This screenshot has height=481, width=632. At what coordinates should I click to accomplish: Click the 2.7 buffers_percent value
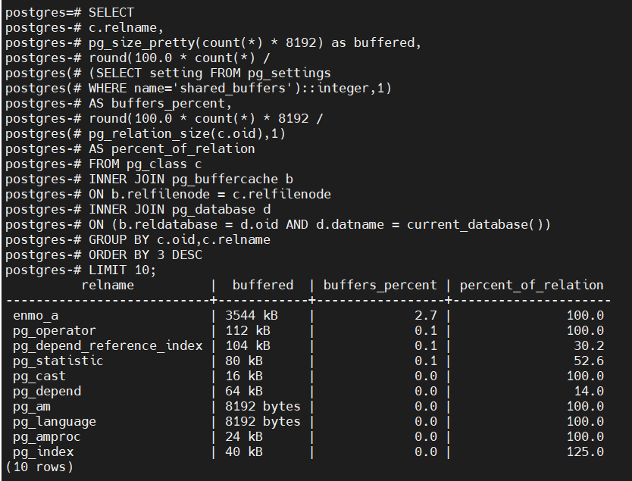point(426,315)
